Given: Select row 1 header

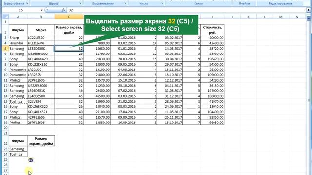Looking at the screenshot, I should coord(5,22).
